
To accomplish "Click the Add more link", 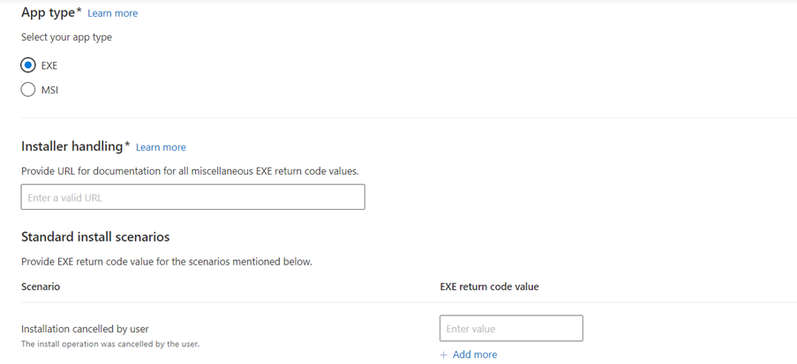I will coord(475,354).
